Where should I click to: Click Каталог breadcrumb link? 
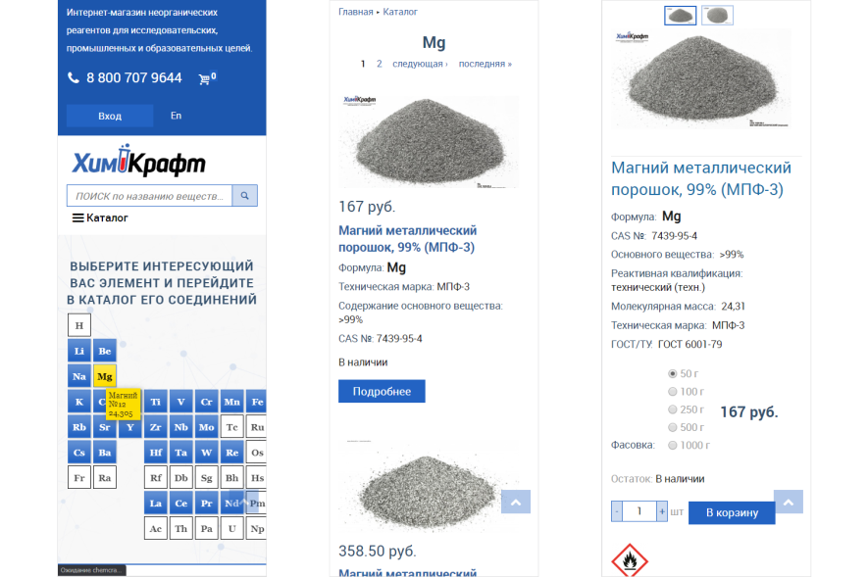400,12
